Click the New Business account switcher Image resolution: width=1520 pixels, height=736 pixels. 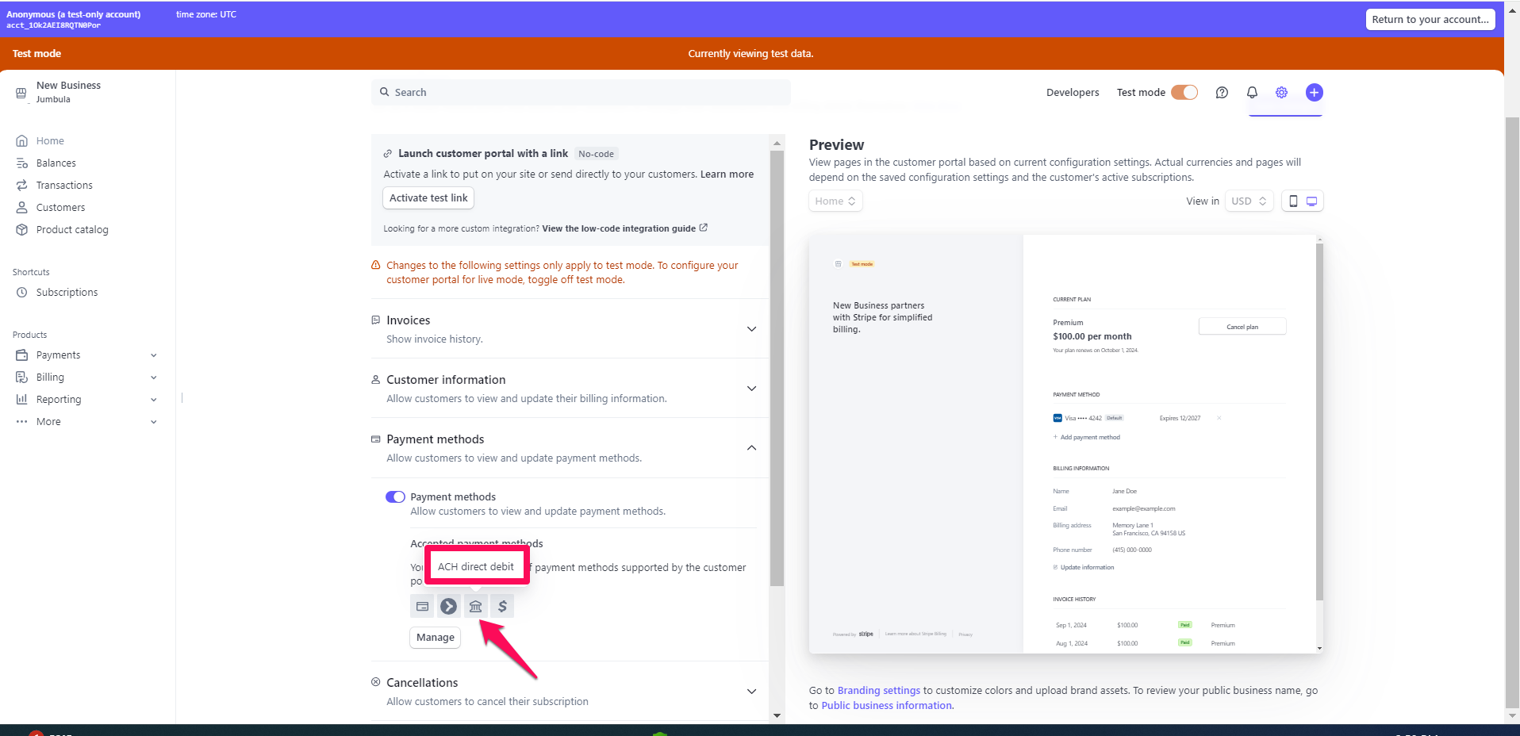pyautogui.click(x=68, y=91)
